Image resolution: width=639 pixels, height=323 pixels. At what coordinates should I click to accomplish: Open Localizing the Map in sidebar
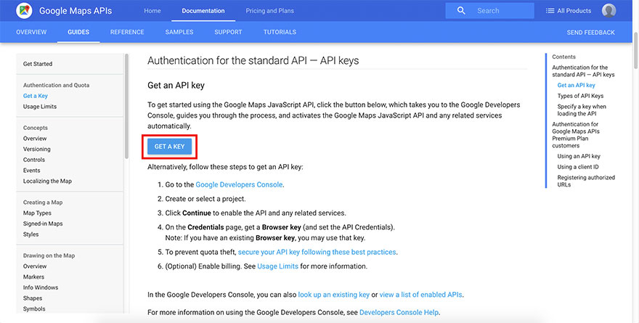(47, 181)
